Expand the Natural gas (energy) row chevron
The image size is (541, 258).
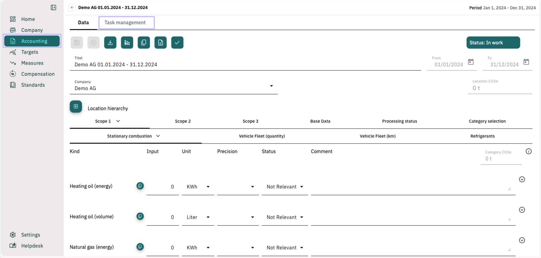[522, 240]
